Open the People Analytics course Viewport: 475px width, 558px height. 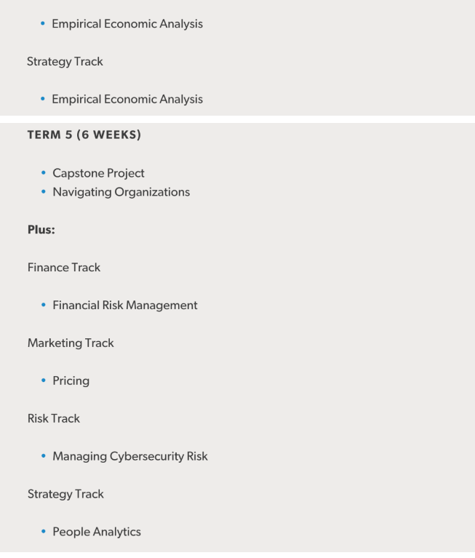[x=97, y=532]
